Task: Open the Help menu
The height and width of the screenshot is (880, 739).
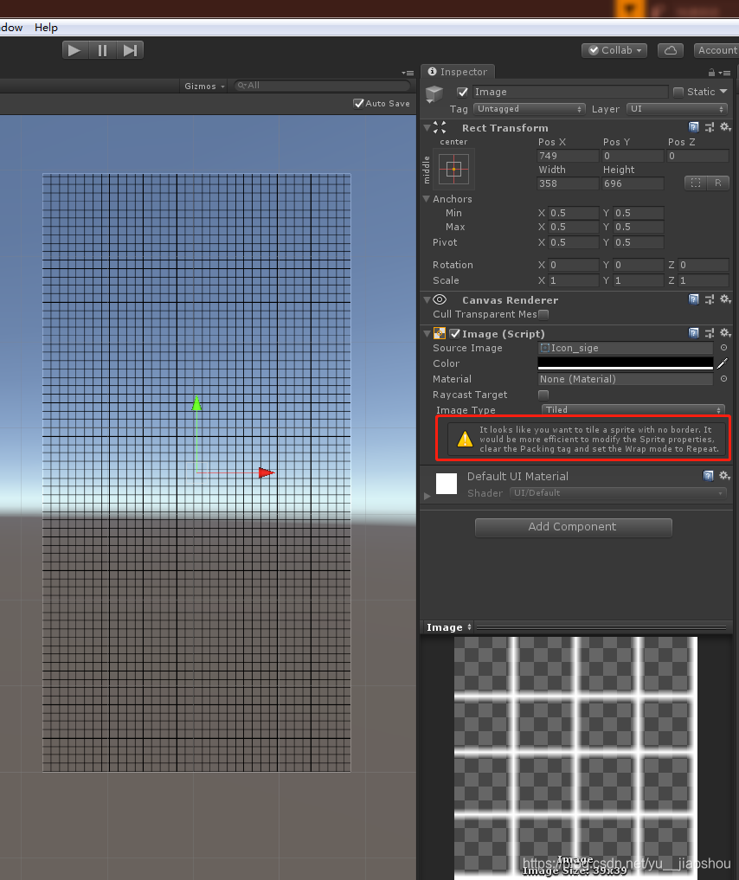Action: pos(46,28)
